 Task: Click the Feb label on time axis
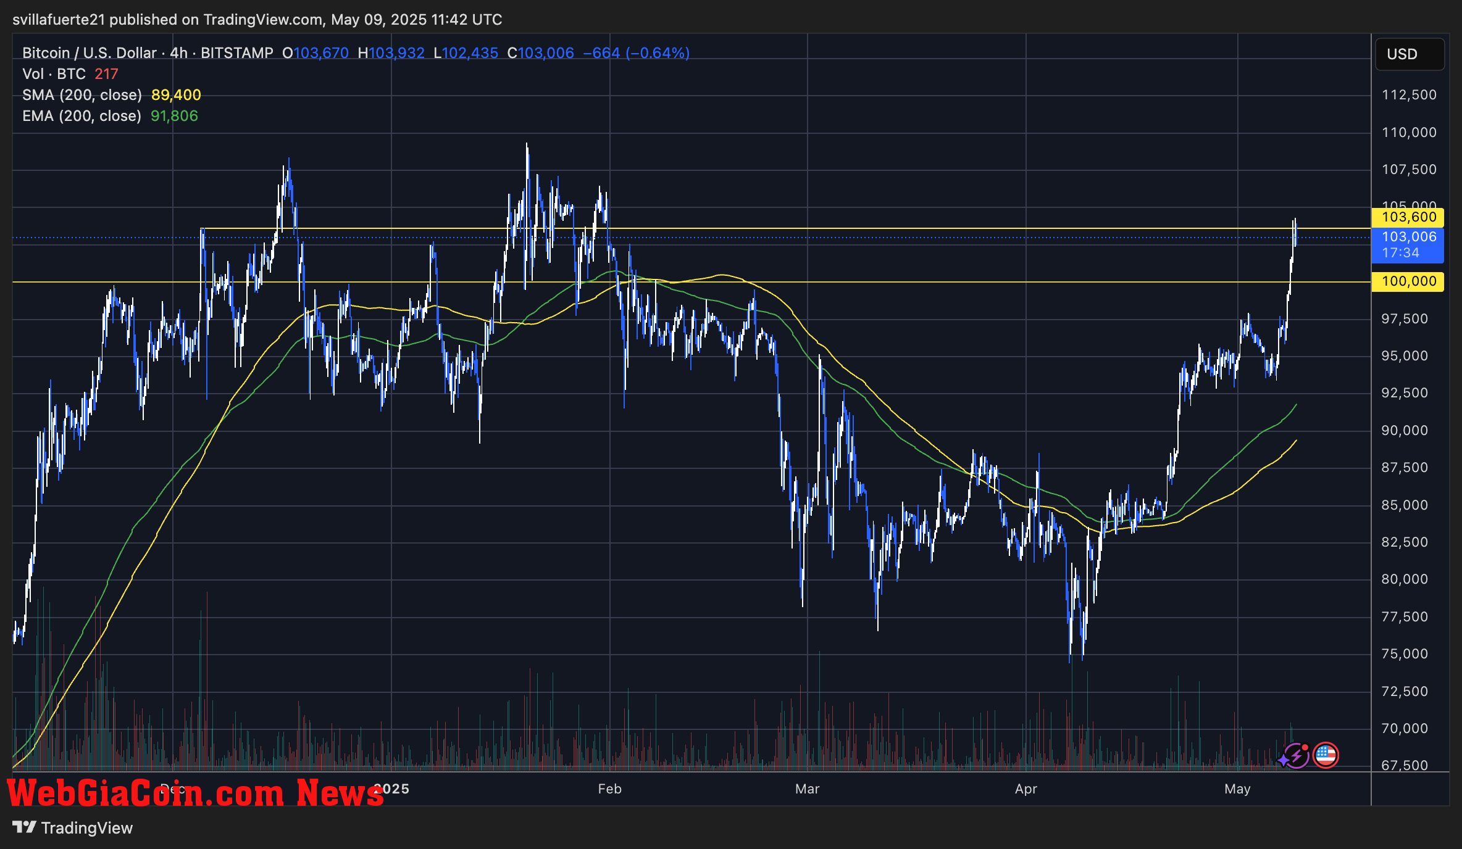coord(609,789)
